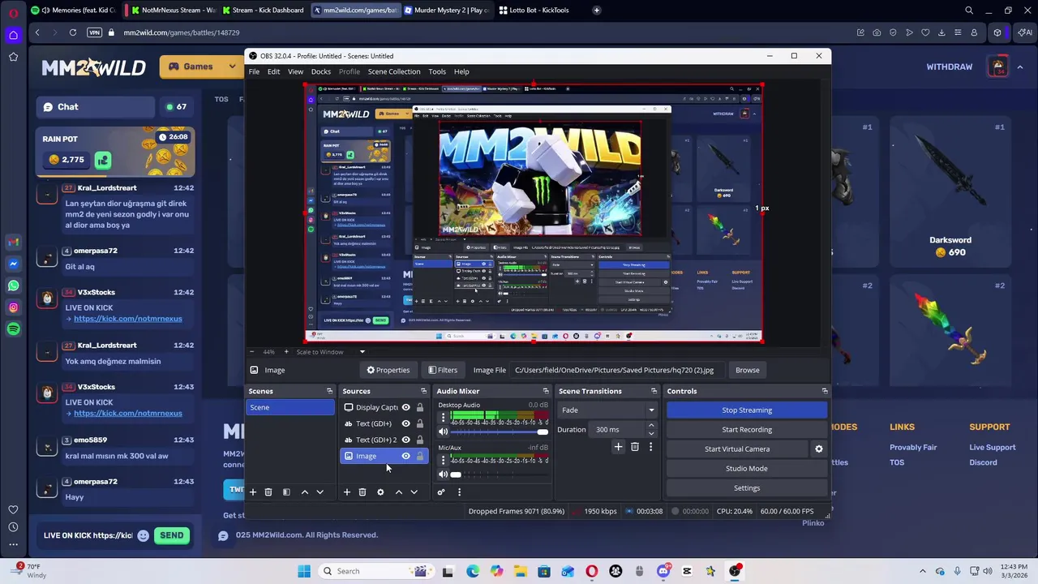Screen dimensions: 1038x584
Task: Add a new source with the plus icon
Action: (x=346, y=492)
